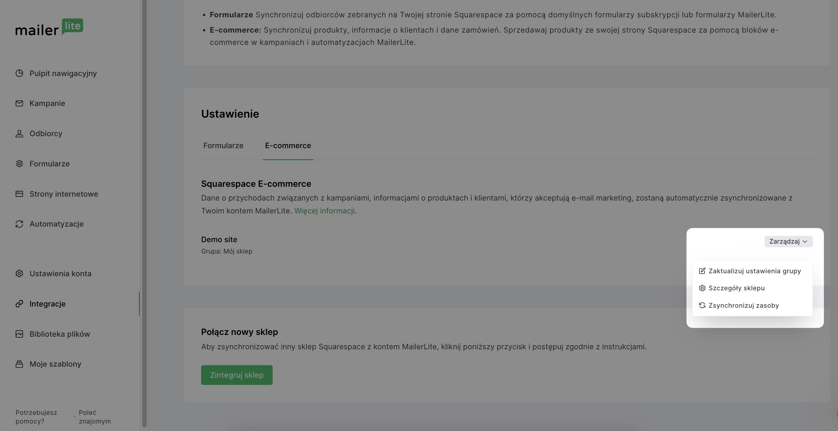The height and width of the screenshot is (431, 838).
Task: Open Ustawienia konta
Action: [x=60, y=274]
